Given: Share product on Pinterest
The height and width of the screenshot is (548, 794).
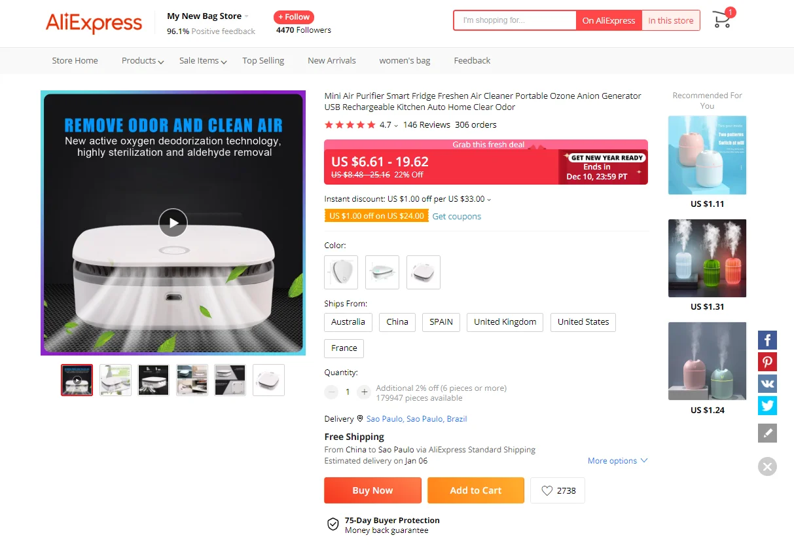Looking at the screenshot, I should (767, 362).
